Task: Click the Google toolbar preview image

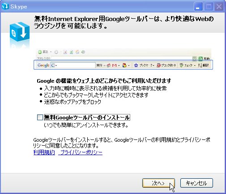Action: [123, 59]
